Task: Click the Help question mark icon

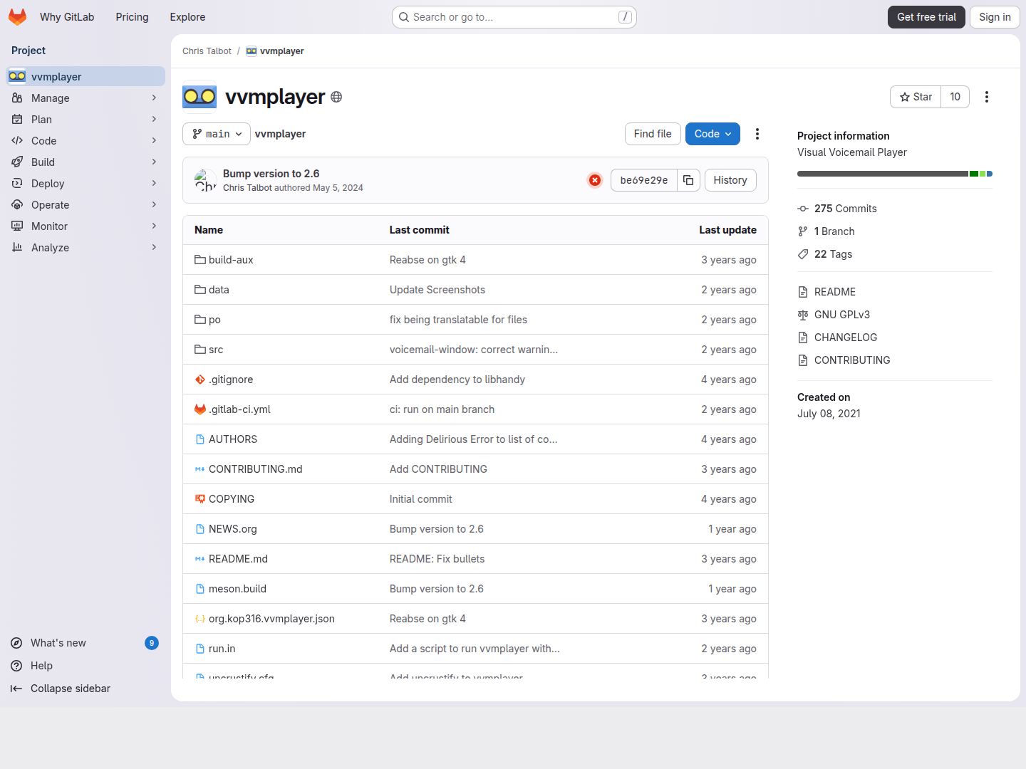Action: (x=16, y=666)
